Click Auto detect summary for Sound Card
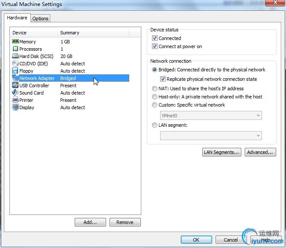Screen dimensions: 286x248 pyautogui.click(x=73, y=93)
